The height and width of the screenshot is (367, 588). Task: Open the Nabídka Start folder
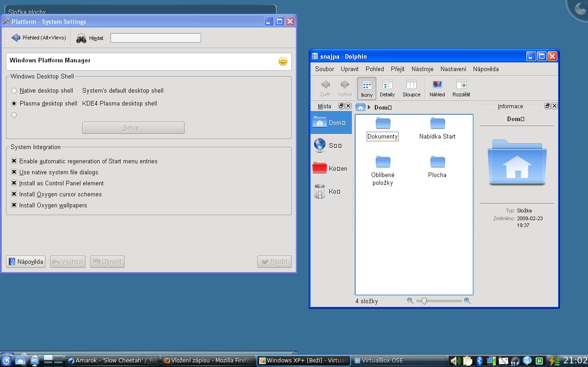pyautogui.click(x=437, y=129)
